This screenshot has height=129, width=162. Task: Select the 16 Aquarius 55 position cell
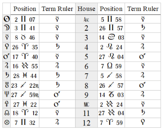[25, 66]
